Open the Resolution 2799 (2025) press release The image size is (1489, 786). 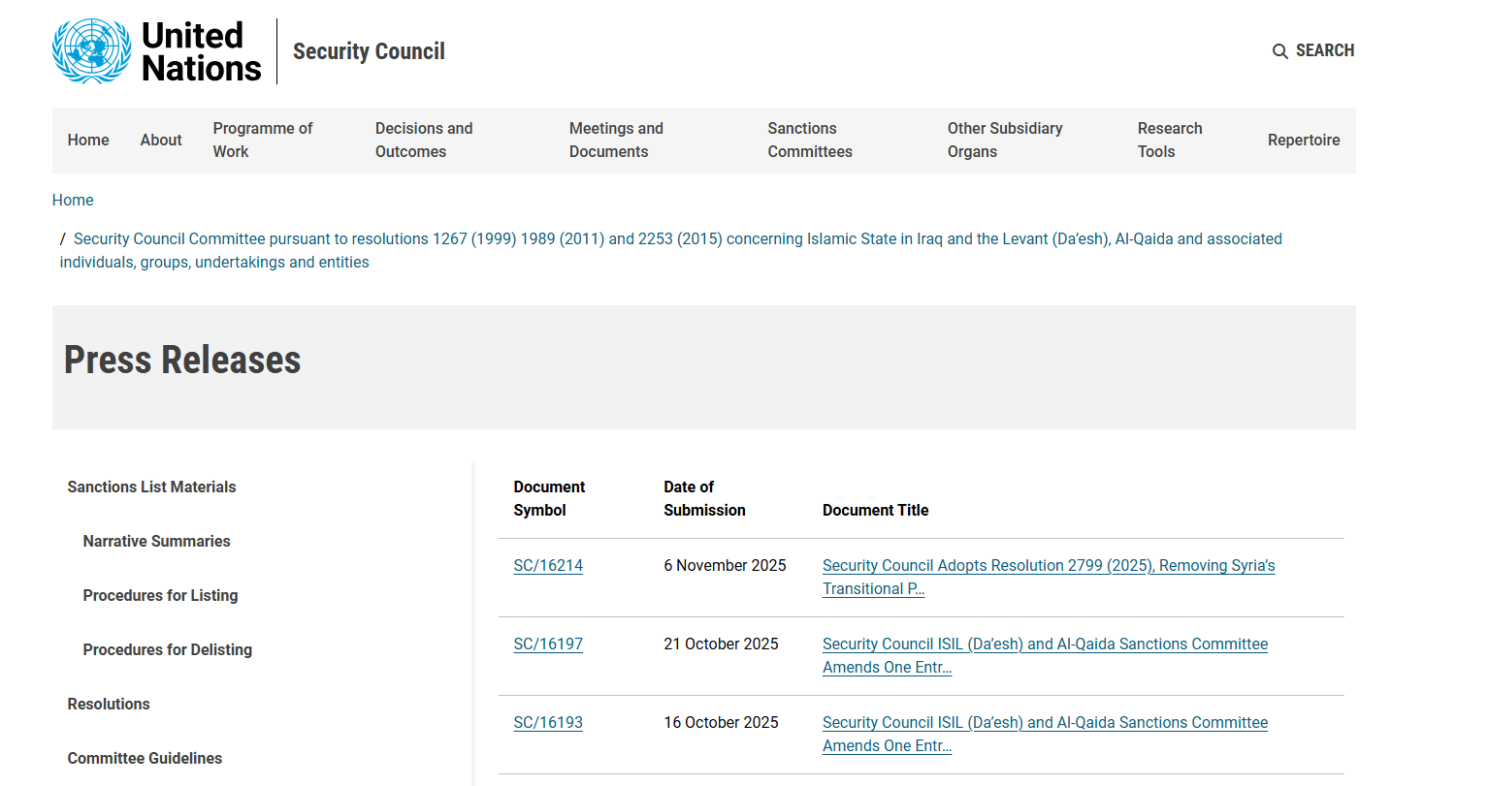point(1048,566)
